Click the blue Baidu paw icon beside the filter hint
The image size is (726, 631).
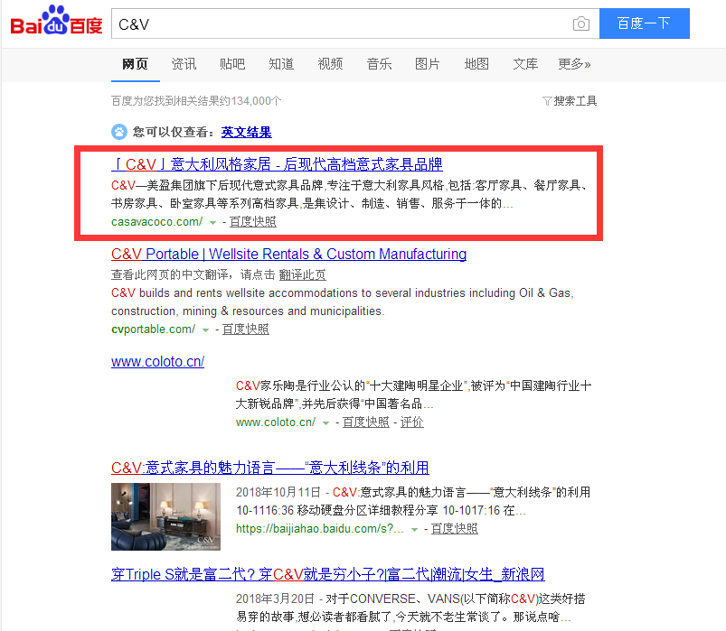pos(119,132)
